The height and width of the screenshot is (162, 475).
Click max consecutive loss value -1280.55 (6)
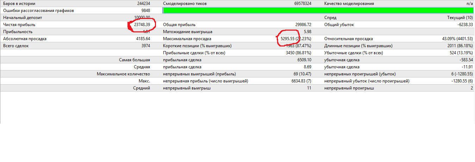tap(462, 81)
